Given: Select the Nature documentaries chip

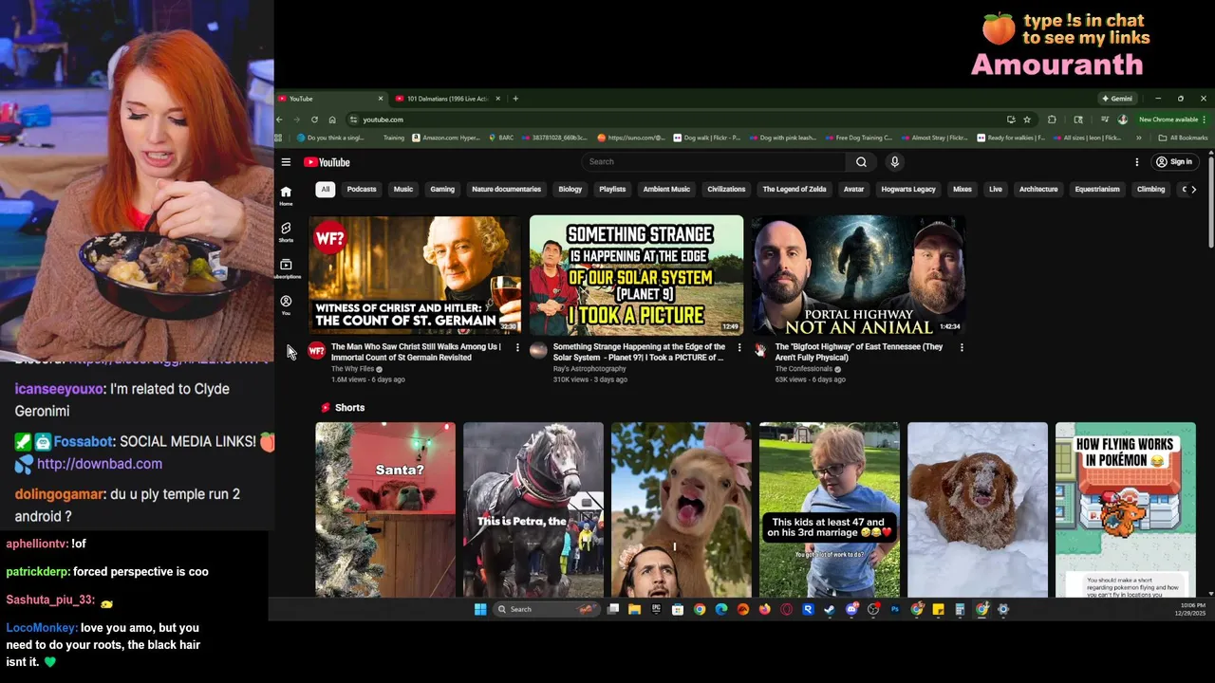Looking at the screenshot, I should (506, 189).
